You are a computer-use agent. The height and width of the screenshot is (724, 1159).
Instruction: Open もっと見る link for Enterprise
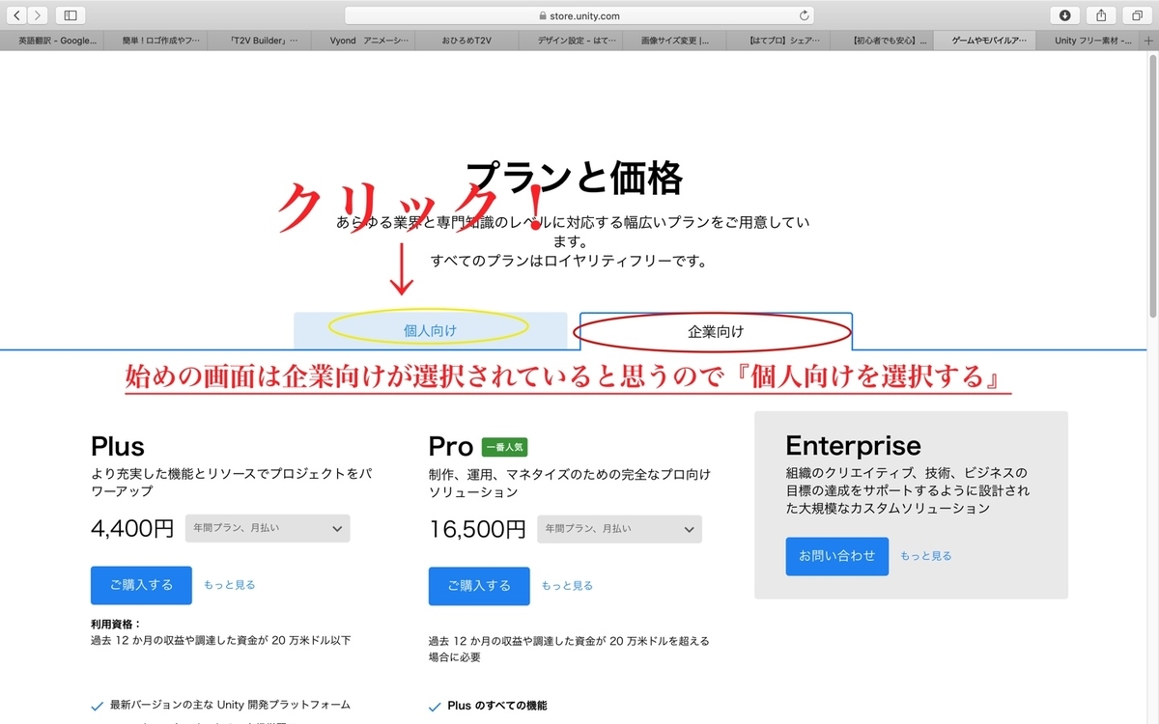click(926, 556)
